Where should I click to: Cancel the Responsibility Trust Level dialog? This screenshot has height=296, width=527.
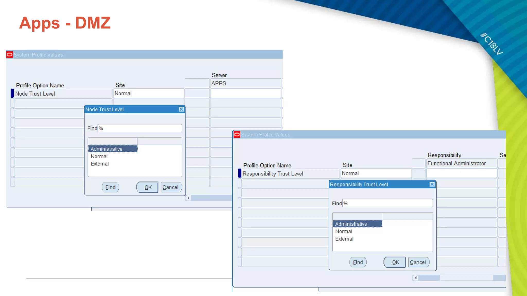[418, 262]
